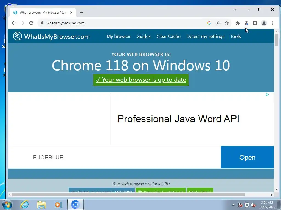The width and height of the screenshot is (281, 210).
Task: Click the vertical scrollbar down arrow
Action: 276,190
